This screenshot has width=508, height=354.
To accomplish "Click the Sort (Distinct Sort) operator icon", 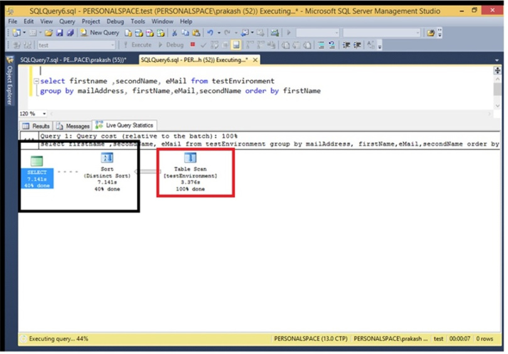I will [107, 158].
